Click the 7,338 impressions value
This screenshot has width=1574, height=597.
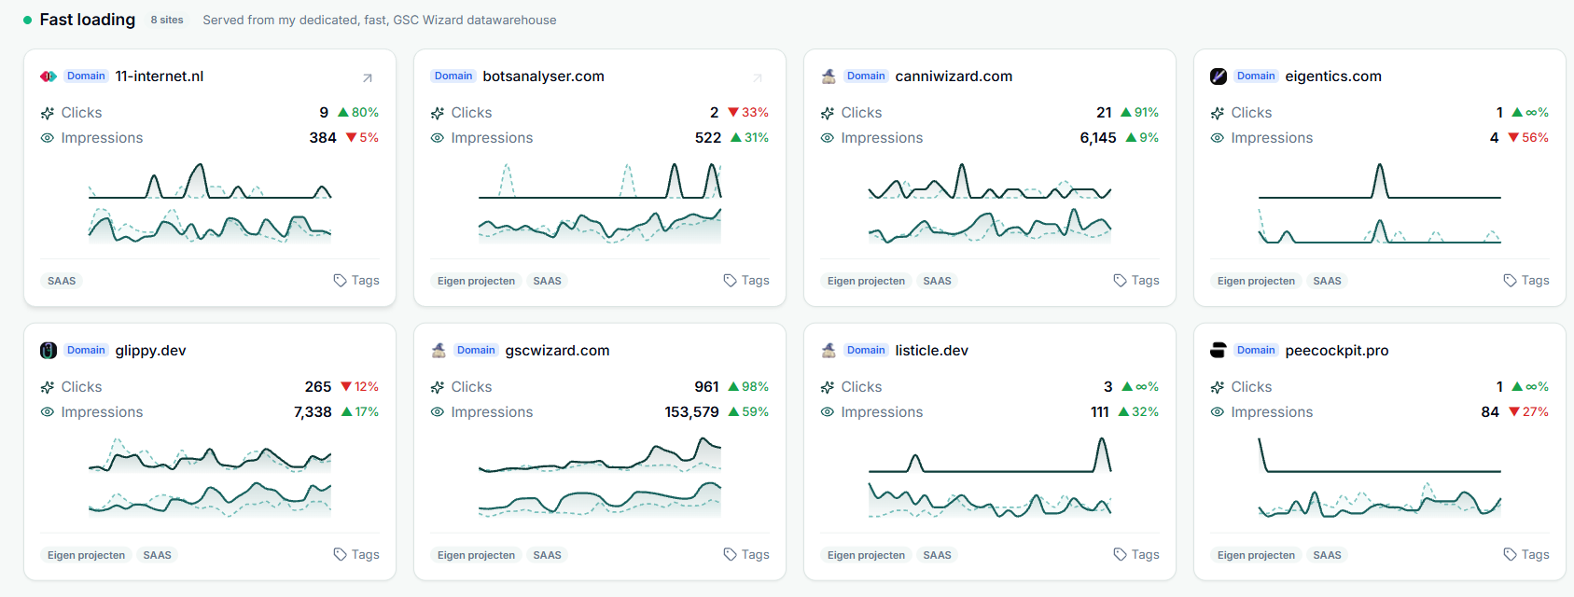pyautogui.click(x=313, y=412)
